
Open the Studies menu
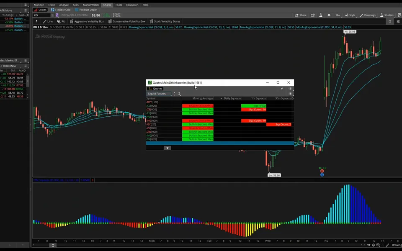387,15
